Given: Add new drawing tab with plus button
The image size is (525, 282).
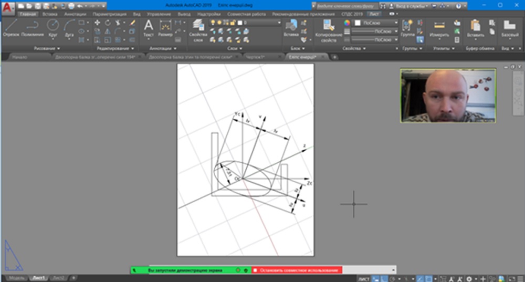Looking at the screenshot, I should tap(334, 57).
